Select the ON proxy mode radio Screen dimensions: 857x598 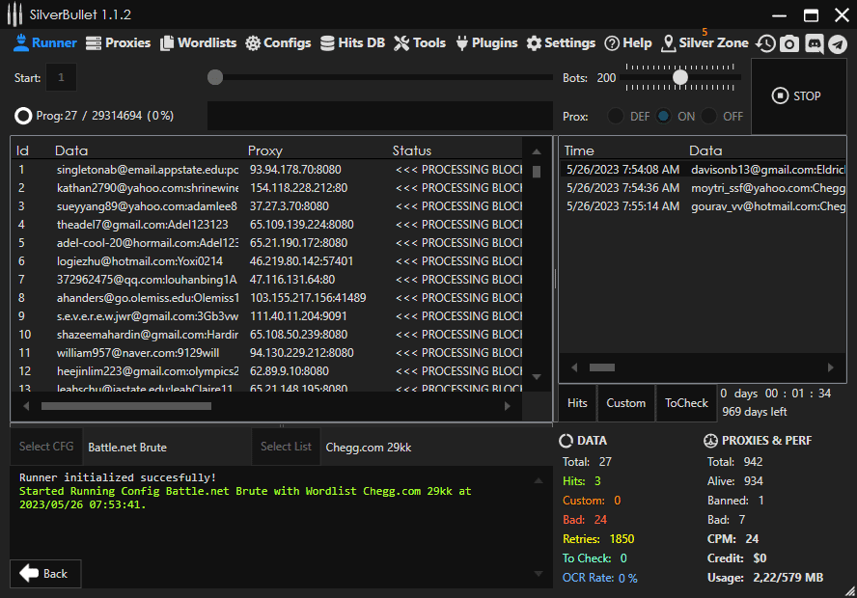click(x=664, y=116)
